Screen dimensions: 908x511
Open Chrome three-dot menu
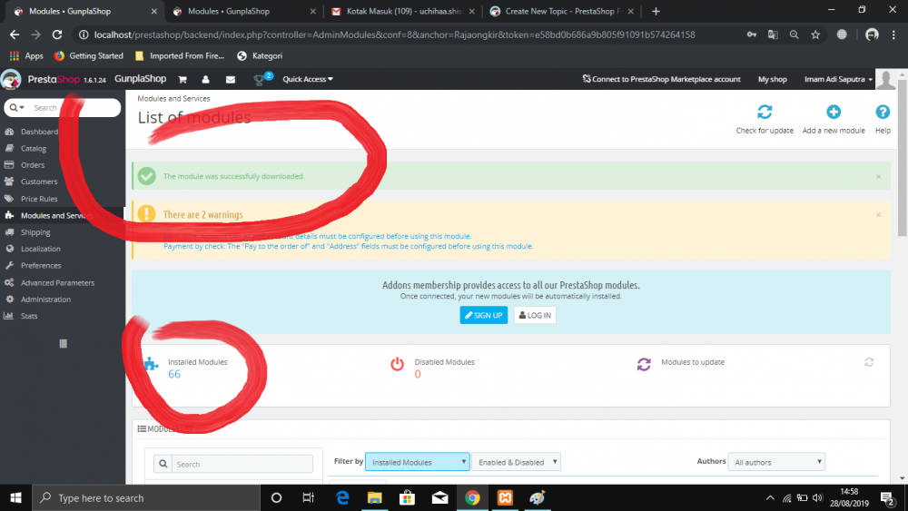[893, 34]
